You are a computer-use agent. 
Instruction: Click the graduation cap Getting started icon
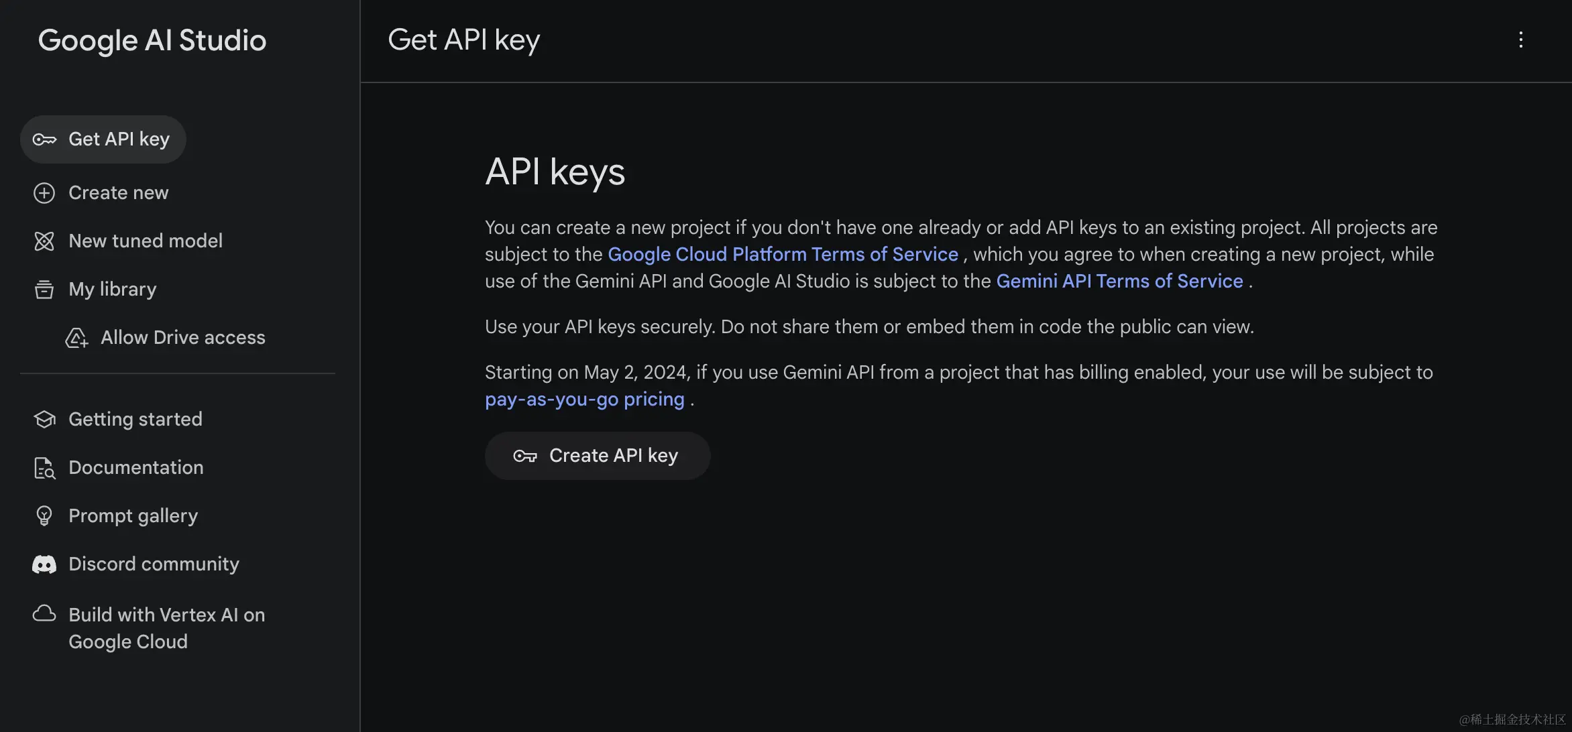[44, 420]
